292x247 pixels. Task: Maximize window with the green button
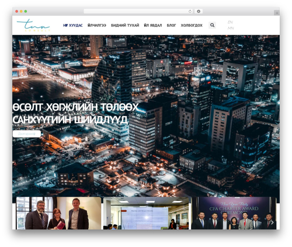click(26, 12)
